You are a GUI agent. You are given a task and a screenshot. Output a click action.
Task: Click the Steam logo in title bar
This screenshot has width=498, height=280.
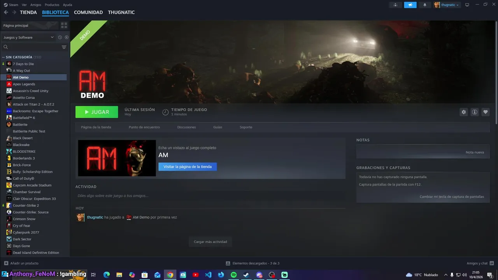pyautogui.click(x=5, y=5)
